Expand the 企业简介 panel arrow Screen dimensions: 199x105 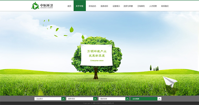tap(63, 99)
